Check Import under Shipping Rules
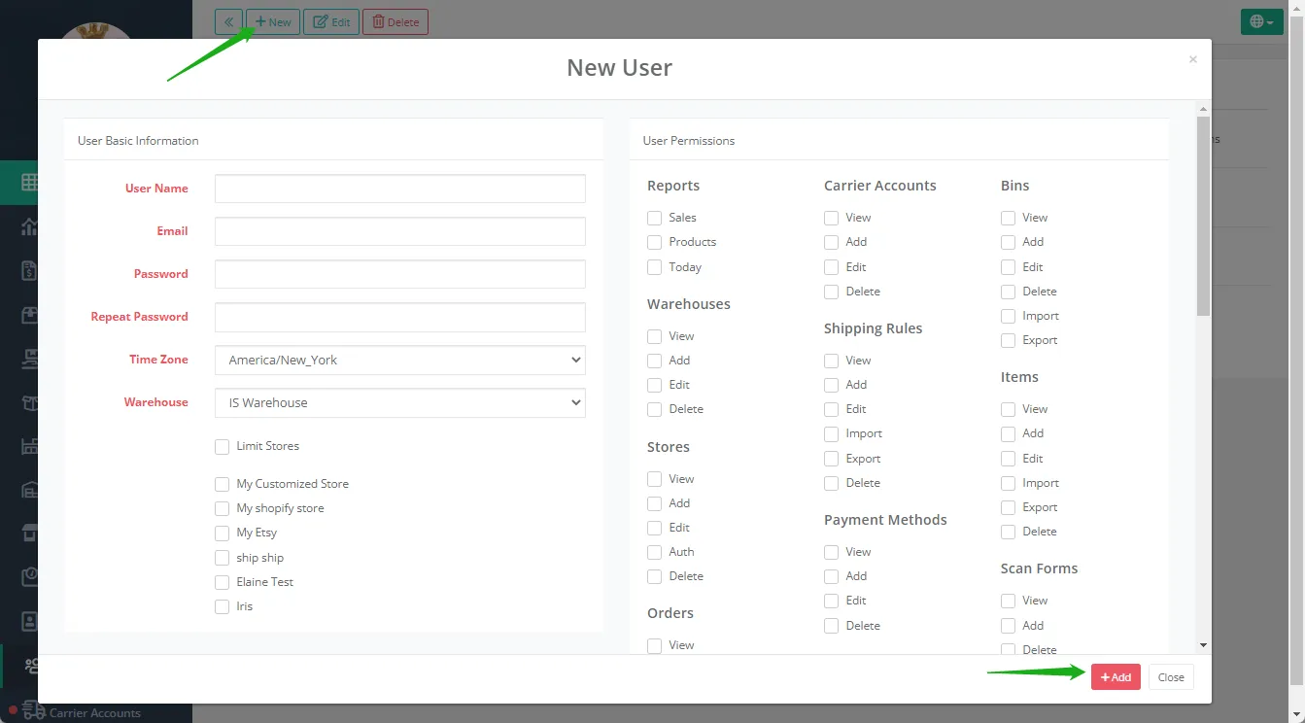The image size is (1305, 723). [x=832, y=433]
